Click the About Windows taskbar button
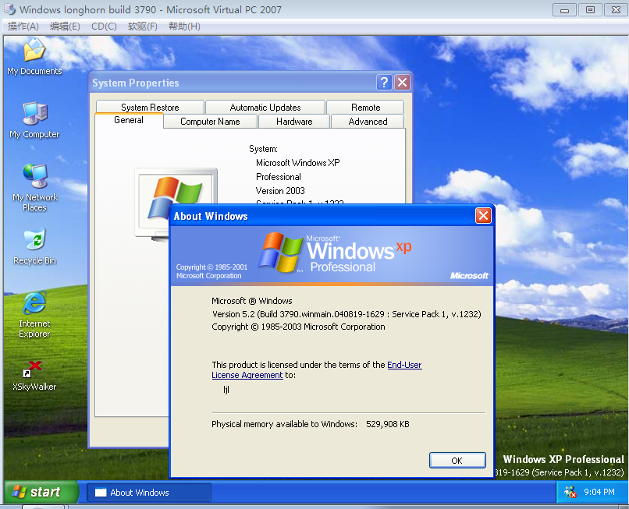This screenshot has width=629, height=509. [x=149, y=492]
